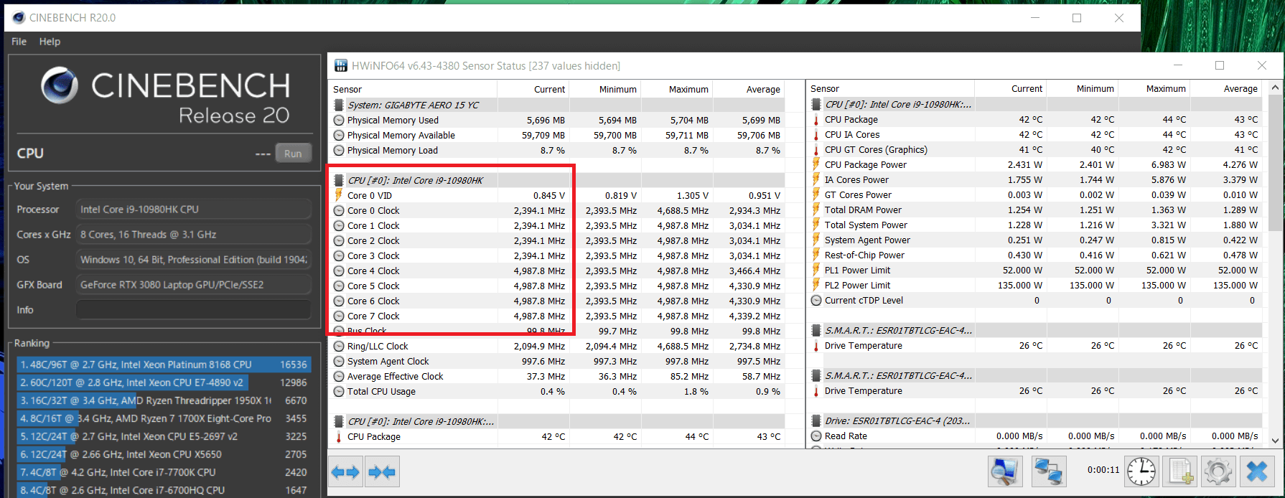Expand HWiNFO sensor window left arrows button
Viewport: 1285px width, 498px height.
click(x=345, y=472)
